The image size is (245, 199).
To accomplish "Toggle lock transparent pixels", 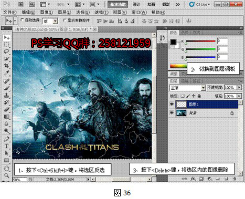I will point(183,96).
